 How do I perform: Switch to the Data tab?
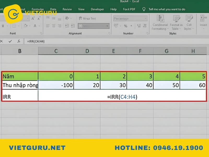[x=53, y=9]
